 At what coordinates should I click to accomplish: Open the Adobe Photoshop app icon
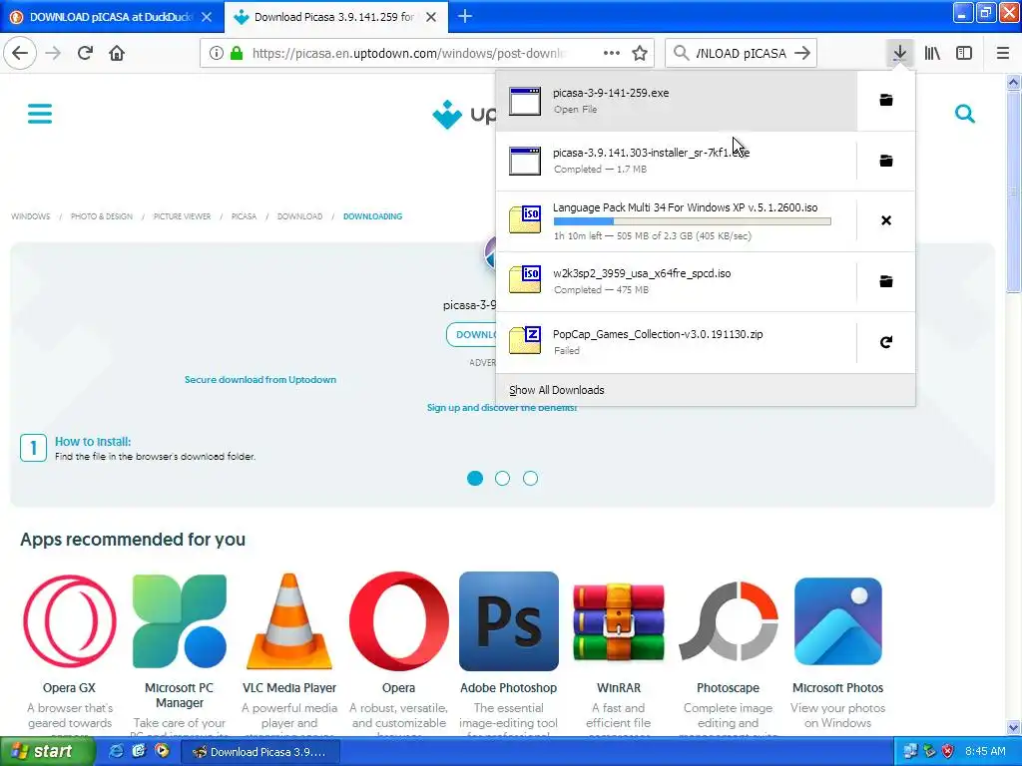point(508,621)
